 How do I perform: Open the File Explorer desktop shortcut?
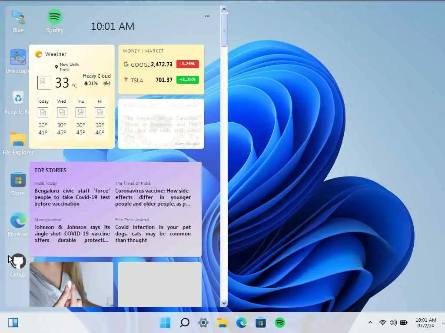18,143
